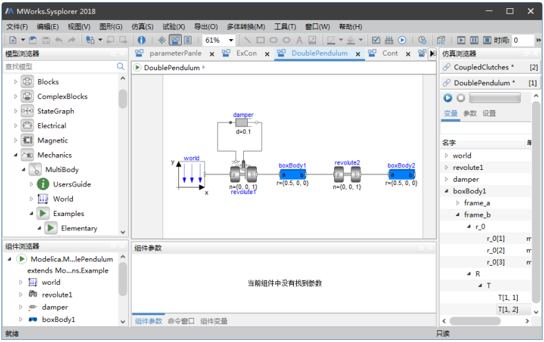Switch to the diagram view toggle

176,41
